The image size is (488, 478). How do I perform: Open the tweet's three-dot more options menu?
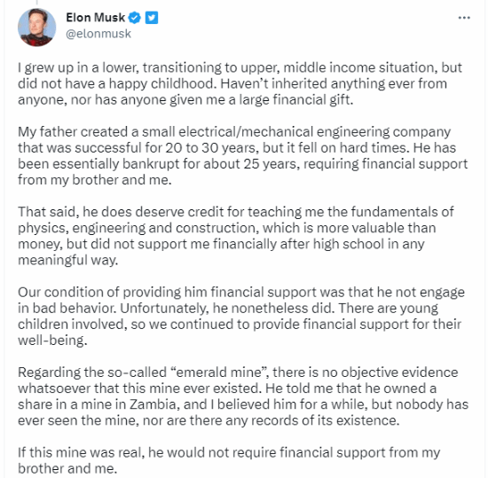point(464,18)
